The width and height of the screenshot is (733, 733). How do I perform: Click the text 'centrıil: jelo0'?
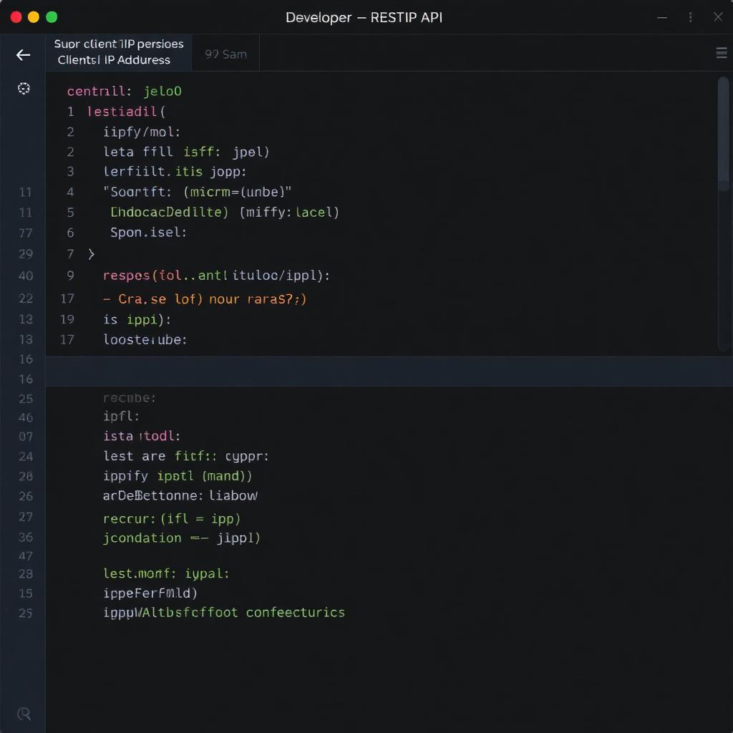[124, 91]
